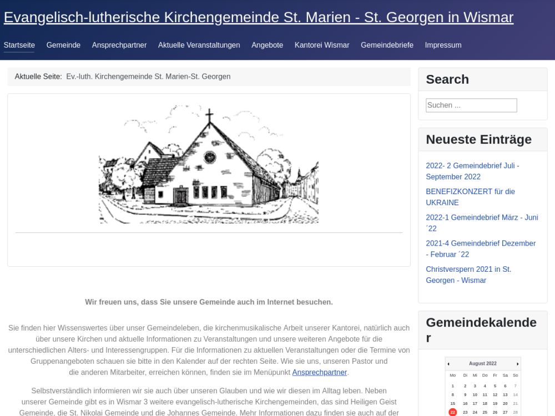Open the Startseite menu item
Viewport: 555px width, 416px height.
coord(19,45)
